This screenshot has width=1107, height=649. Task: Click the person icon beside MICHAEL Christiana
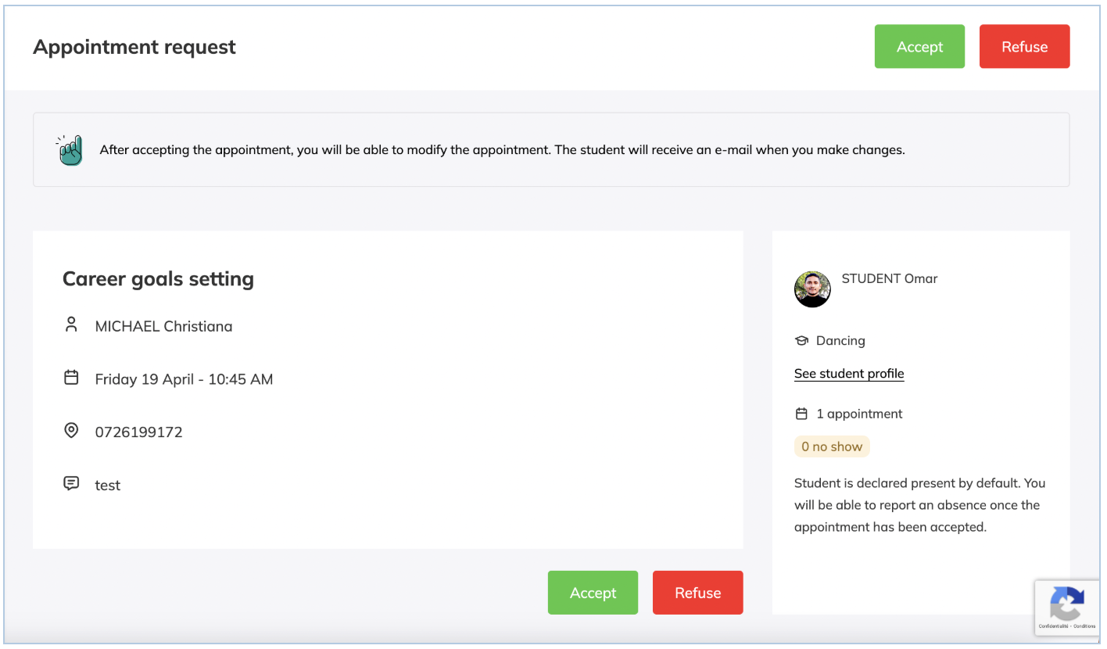[x=71, y=325]
